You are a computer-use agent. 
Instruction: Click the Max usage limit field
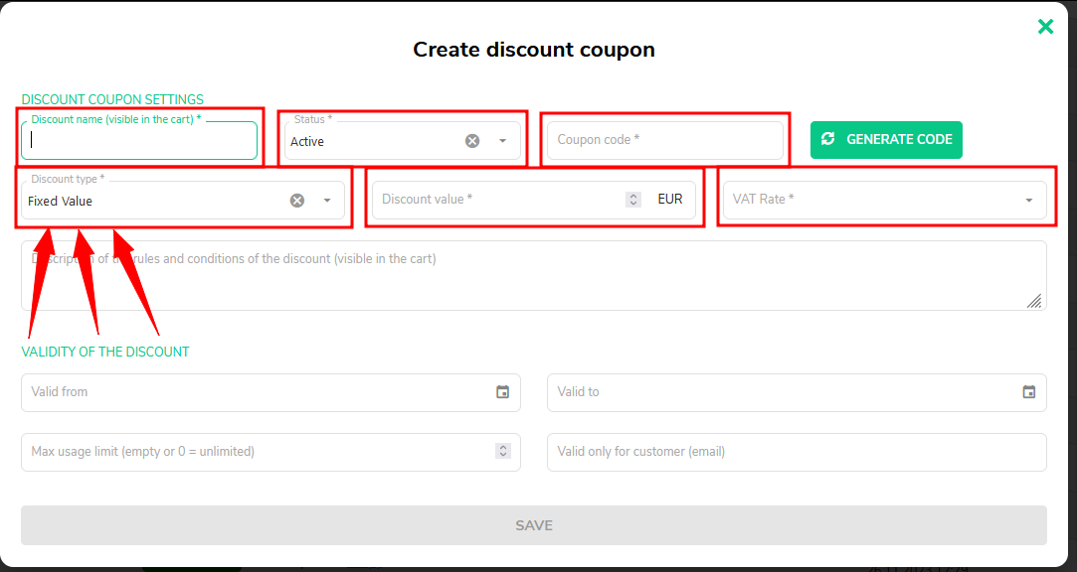coord(270,452)
